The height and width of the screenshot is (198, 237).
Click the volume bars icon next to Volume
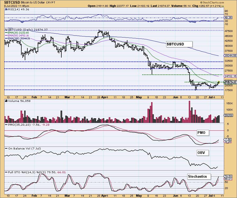pyautogui.click(x=6, y=101)
